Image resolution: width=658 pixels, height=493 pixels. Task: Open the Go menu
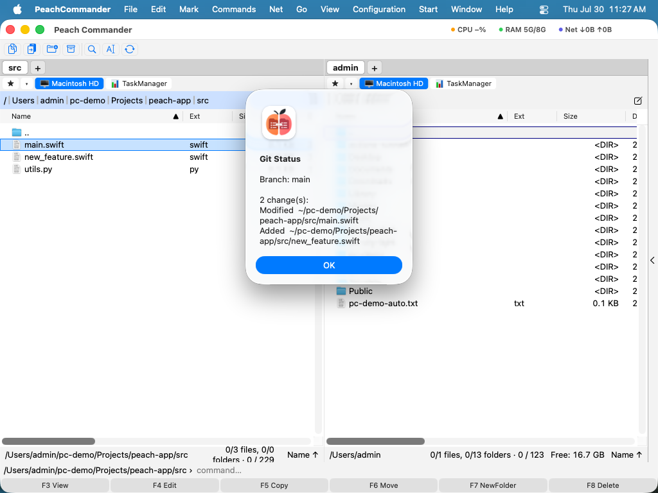(302, 9)
